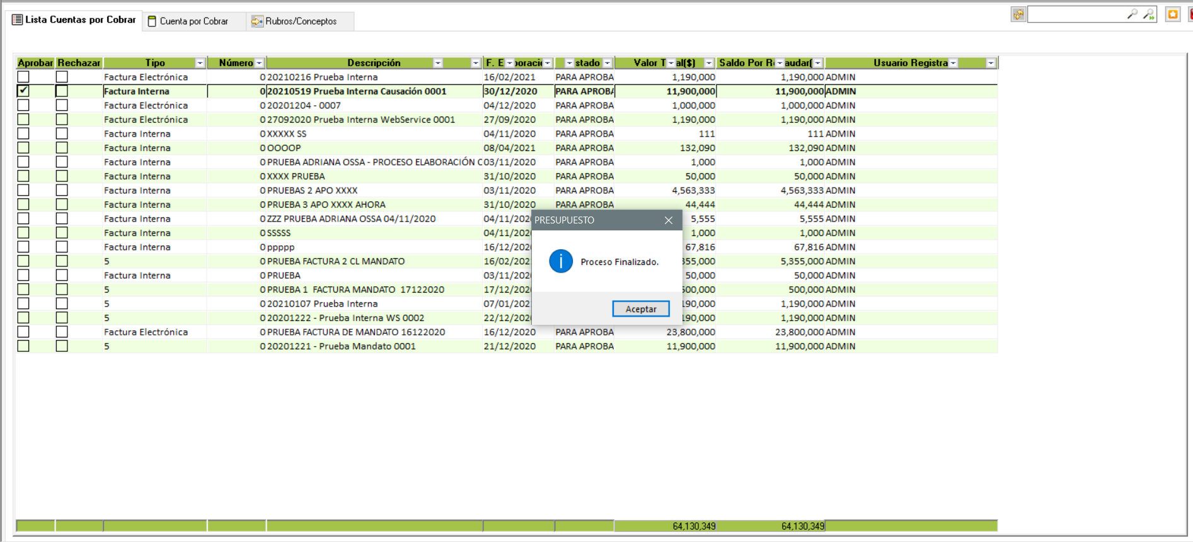
Task: Click the yellow refresh arrows icon
Action: 1018,14
